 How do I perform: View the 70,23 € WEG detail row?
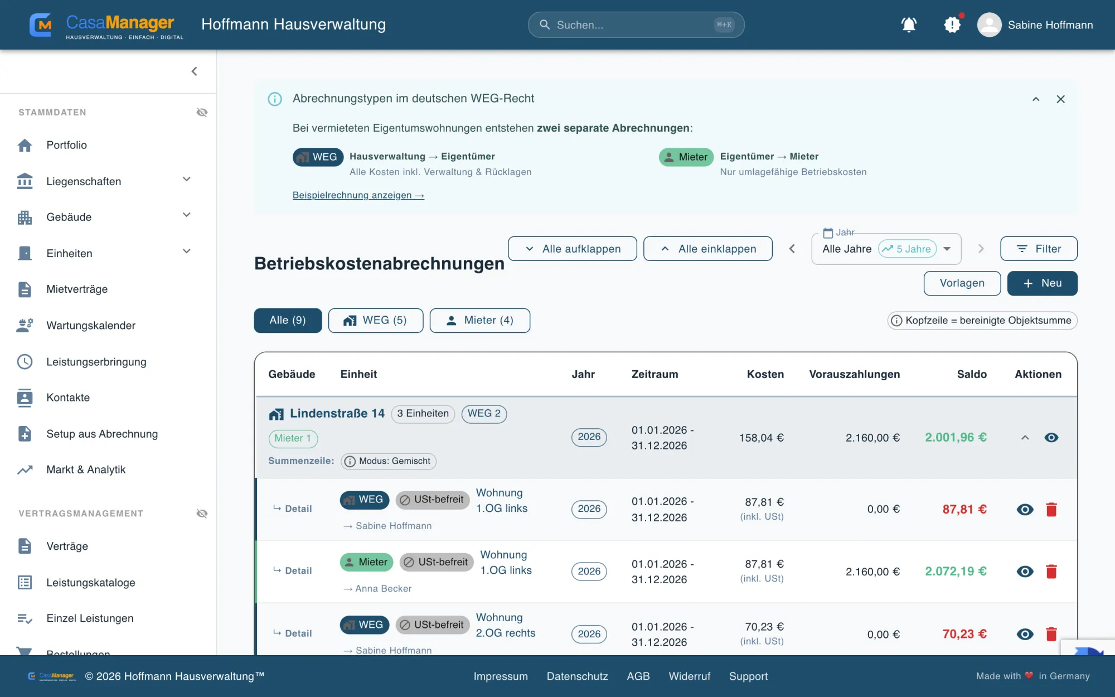(1025, 634)
